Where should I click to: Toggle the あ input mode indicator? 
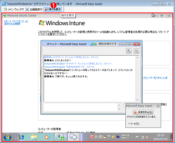click(x=96, y=137)
